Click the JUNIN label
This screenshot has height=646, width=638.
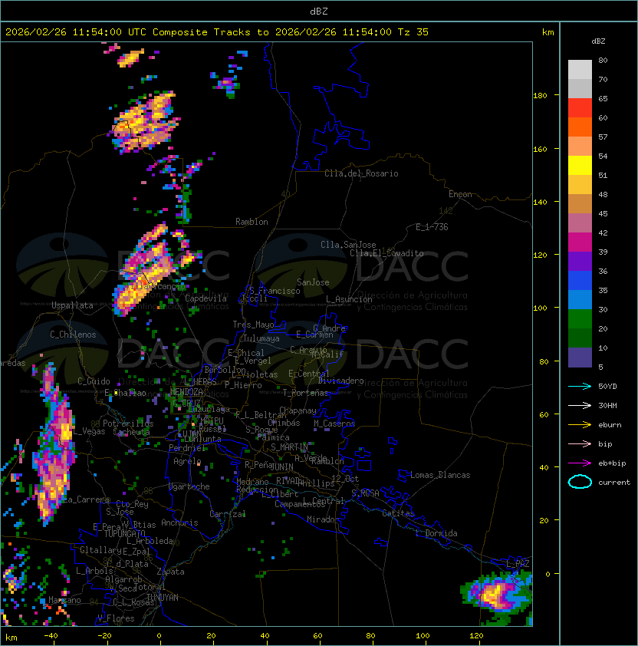pyautogui.click(x=281, y=466)
